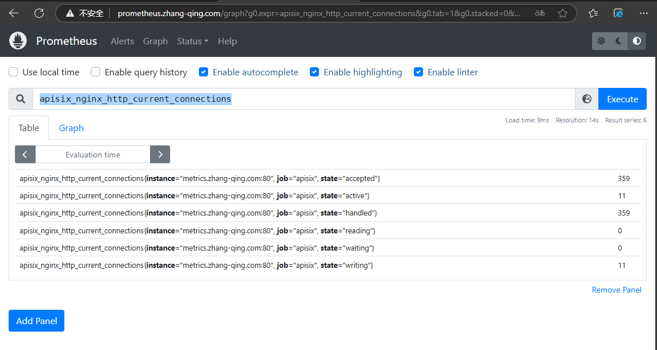Click the query expression input field
The height and width of the screenshot is (350, 657).
pos(303,99)
